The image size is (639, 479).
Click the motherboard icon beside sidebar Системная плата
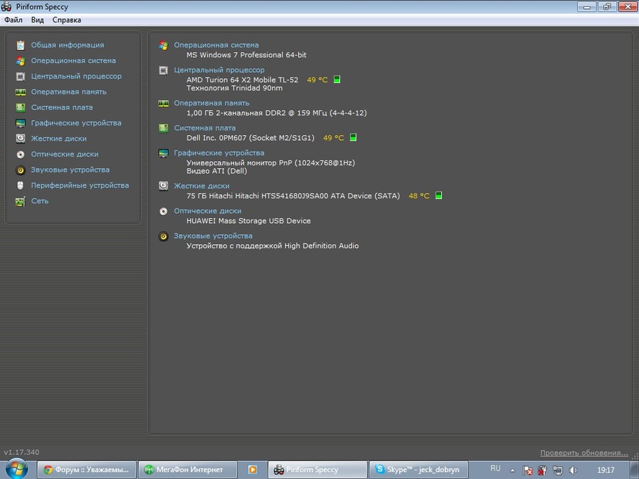pos(21,108)
